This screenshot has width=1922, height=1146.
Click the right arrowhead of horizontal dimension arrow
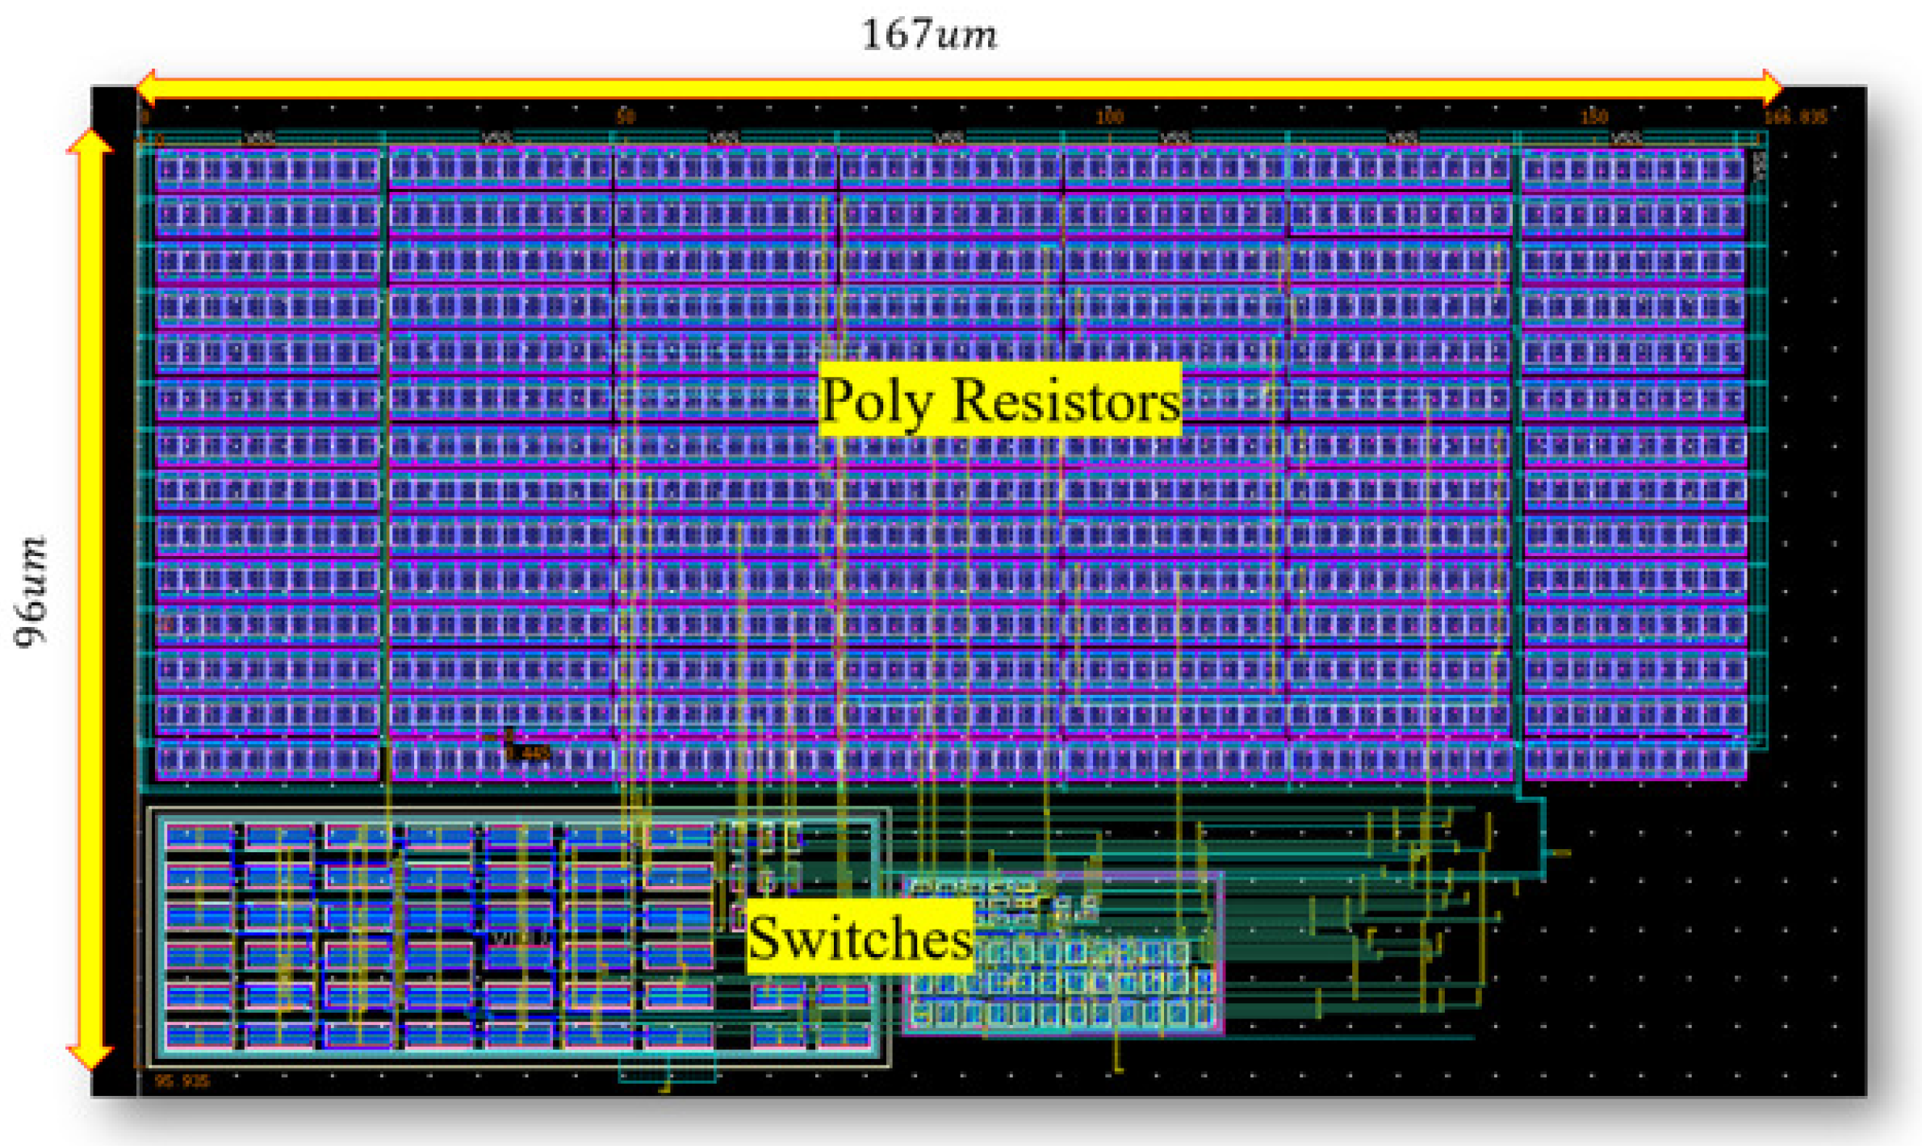click(x=1771, y=87)
